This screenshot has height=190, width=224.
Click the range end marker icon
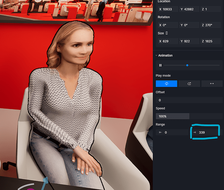coord(194,133)
